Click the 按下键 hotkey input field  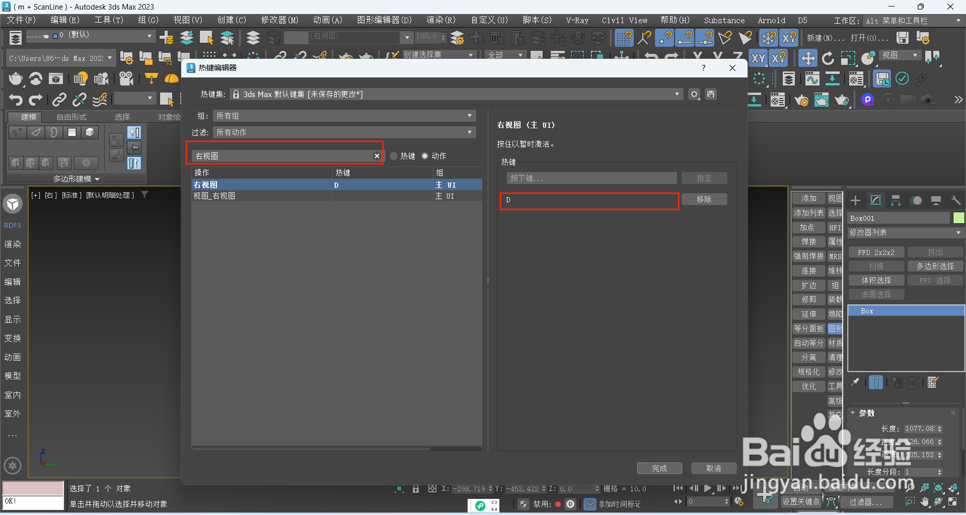pos(591,178)
